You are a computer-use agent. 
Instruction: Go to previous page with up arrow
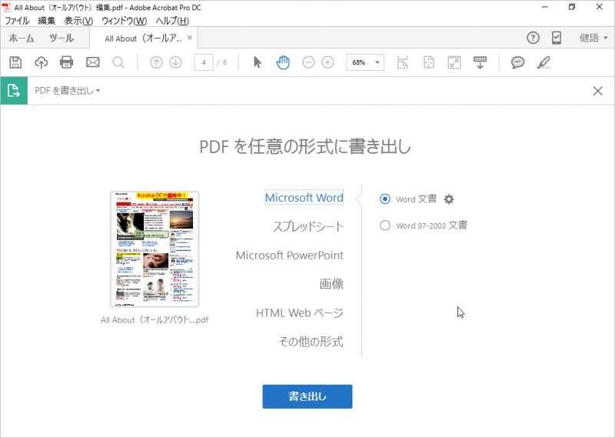pos(156,62)
